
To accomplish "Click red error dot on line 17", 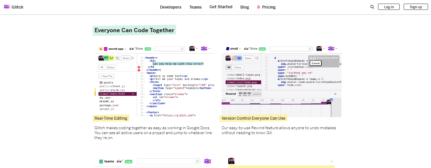I will [x=139, y=70].
